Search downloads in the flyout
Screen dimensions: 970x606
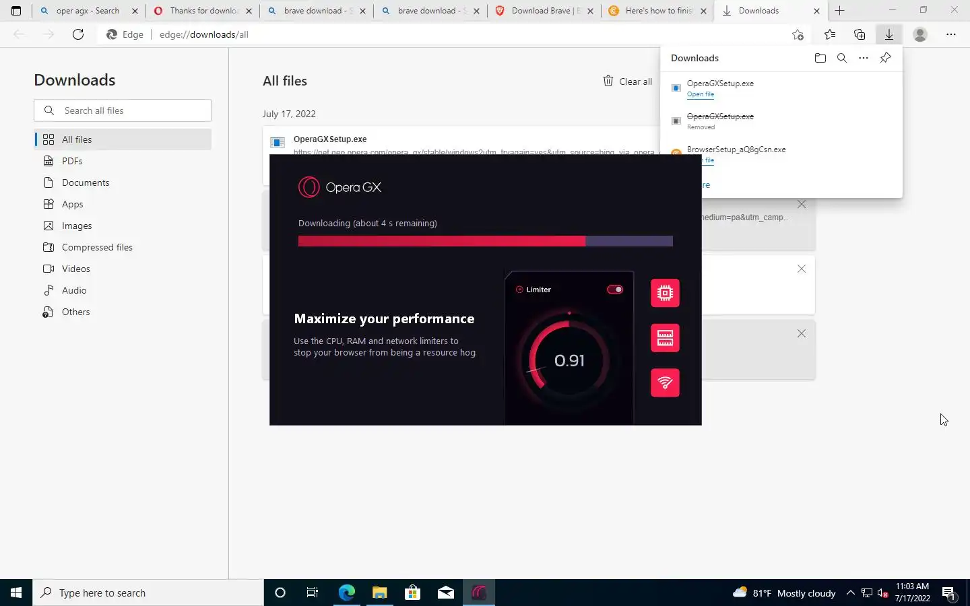pyautogui.click(x=842, y=58)
